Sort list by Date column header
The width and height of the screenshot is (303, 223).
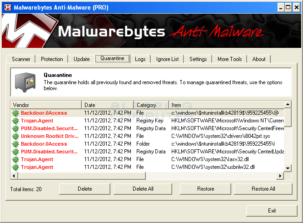pyautogui.click(x=108, y=105)
